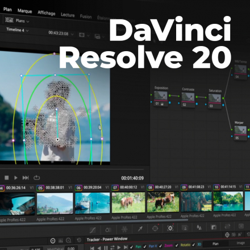The height and width of the screenshot is (250, 250).
Task: Click the bars icon beside the circle icon
Action: coord(61,241)
